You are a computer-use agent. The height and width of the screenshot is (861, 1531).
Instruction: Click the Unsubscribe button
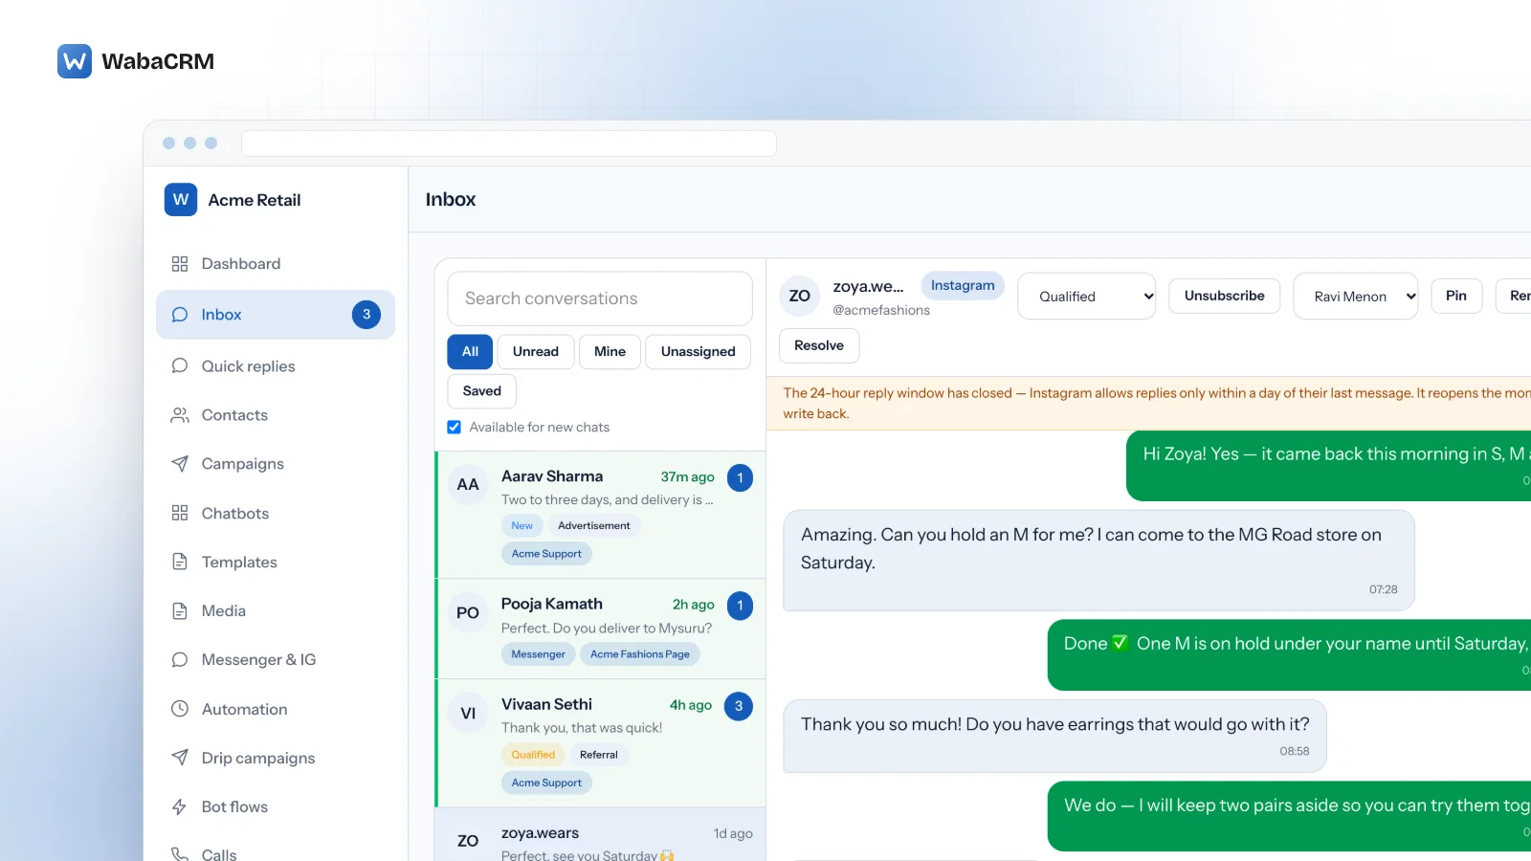pyautogui.click(x=1225, y=297)
